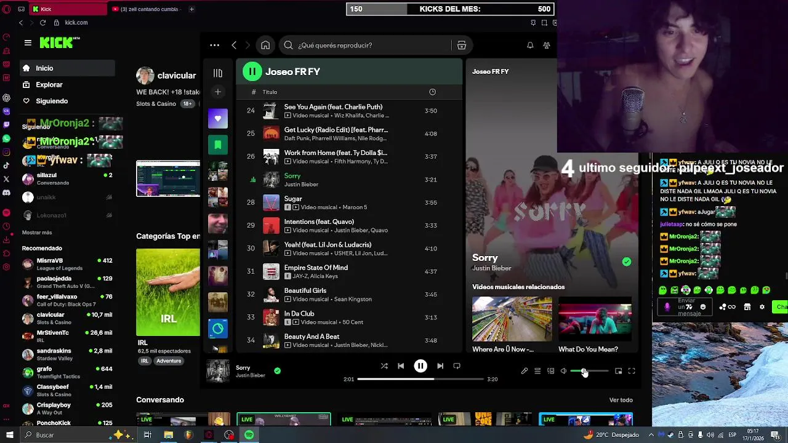Toggle the green saved check in Now Playing panel
This screenshot has width=788, height=443.
[x=626, y=262]
